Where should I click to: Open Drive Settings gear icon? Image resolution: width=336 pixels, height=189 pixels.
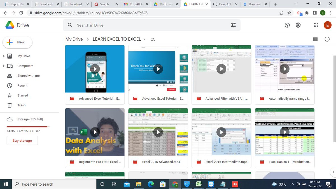[x=298, y=25]
